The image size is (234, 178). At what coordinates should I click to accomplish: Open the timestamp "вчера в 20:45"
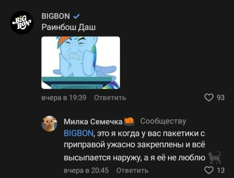[86, 170]
